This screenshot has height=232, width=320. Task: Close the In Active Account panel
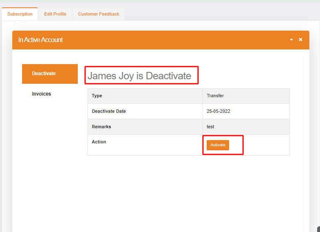300,40
